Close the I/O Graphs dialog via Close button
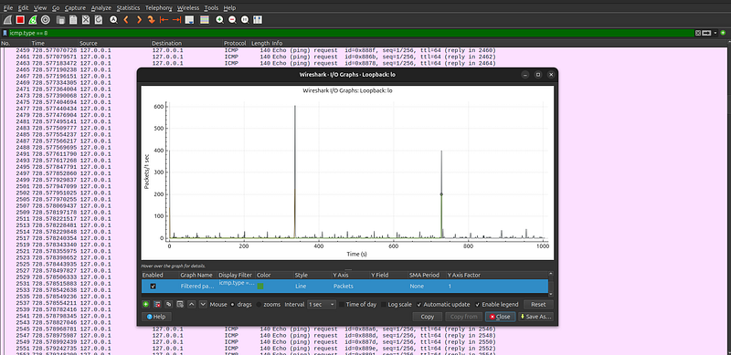This screenshot has width=731, height=355. (500, 317)
